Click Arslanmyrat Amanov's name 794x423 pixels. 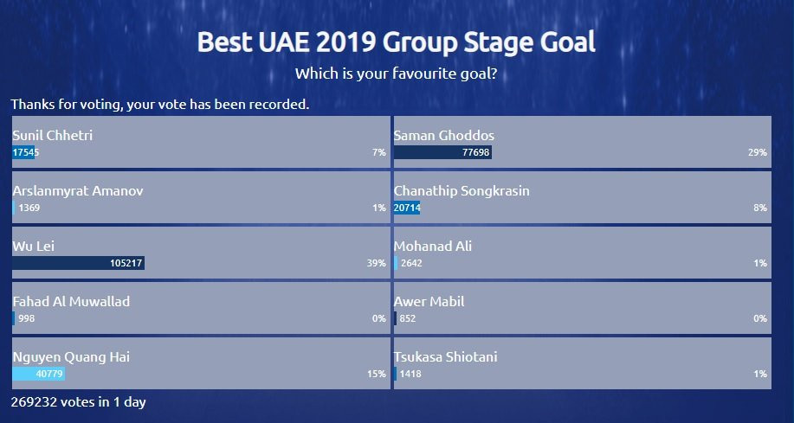(x=78, y=190)
